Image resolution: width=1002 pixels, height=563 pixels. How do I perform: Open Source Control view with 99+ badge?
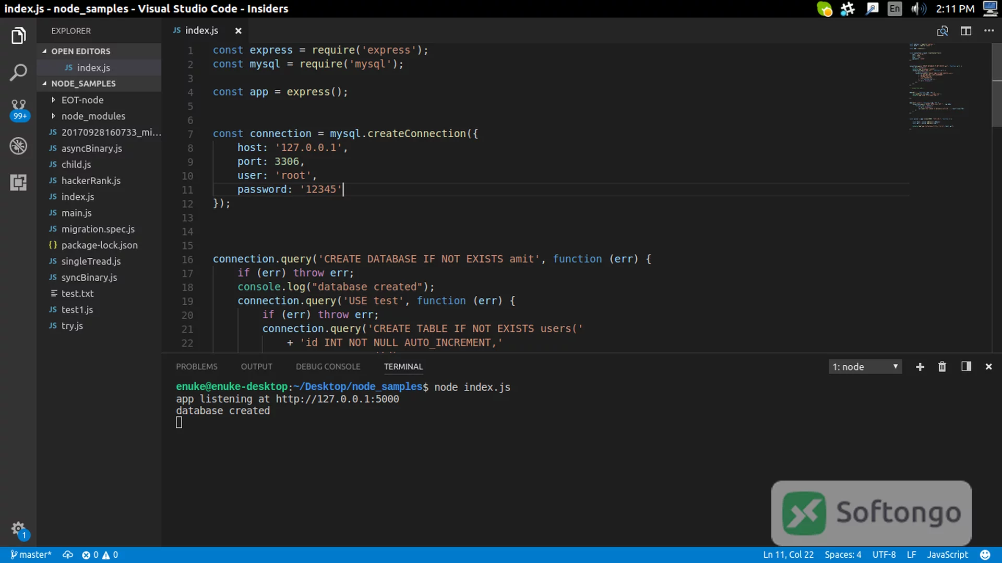coord(19,110)
